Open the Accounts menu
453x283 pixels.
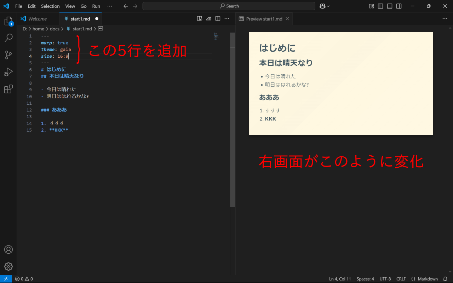coord(8,249)
